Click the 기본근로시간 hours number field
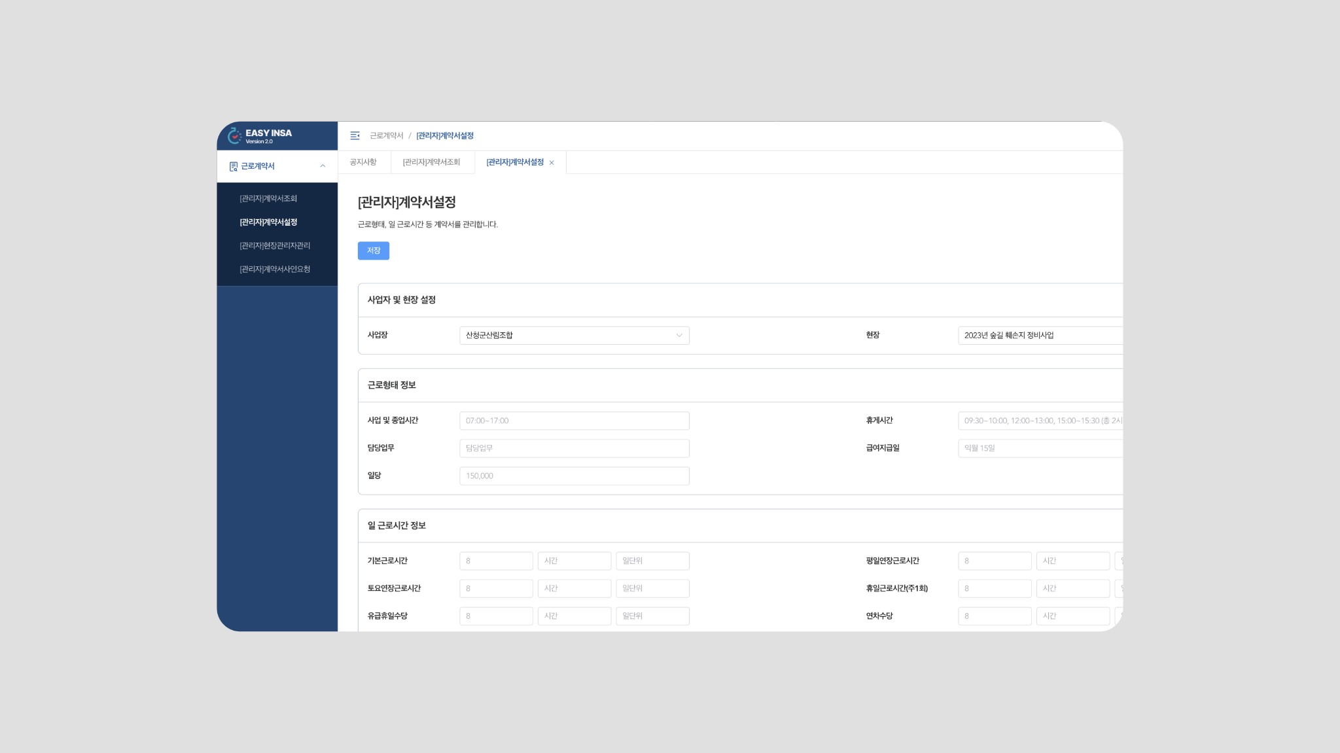 pyautogui.click(x=496, y=561)
